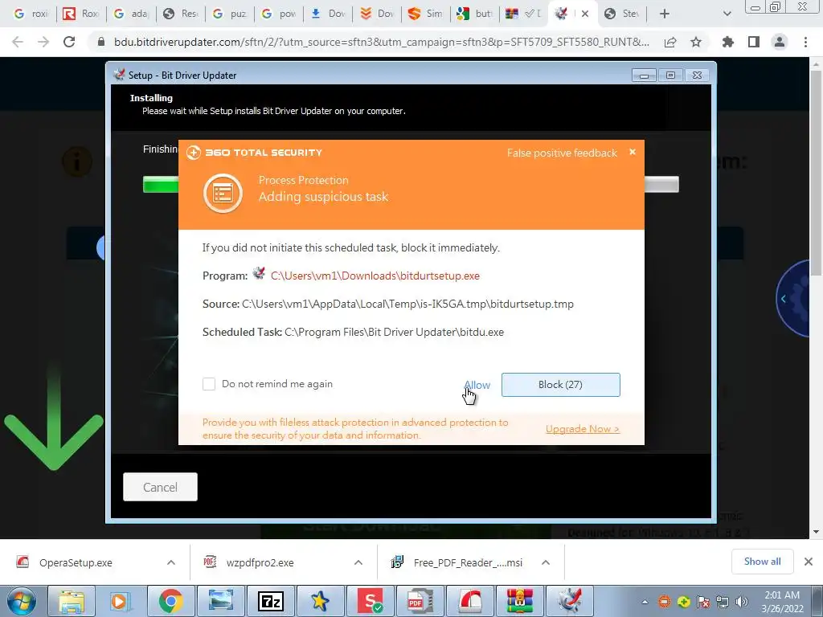Open the Extensions puzzle icon
Viewport: 823px width, 617px height.
point(728,42)
